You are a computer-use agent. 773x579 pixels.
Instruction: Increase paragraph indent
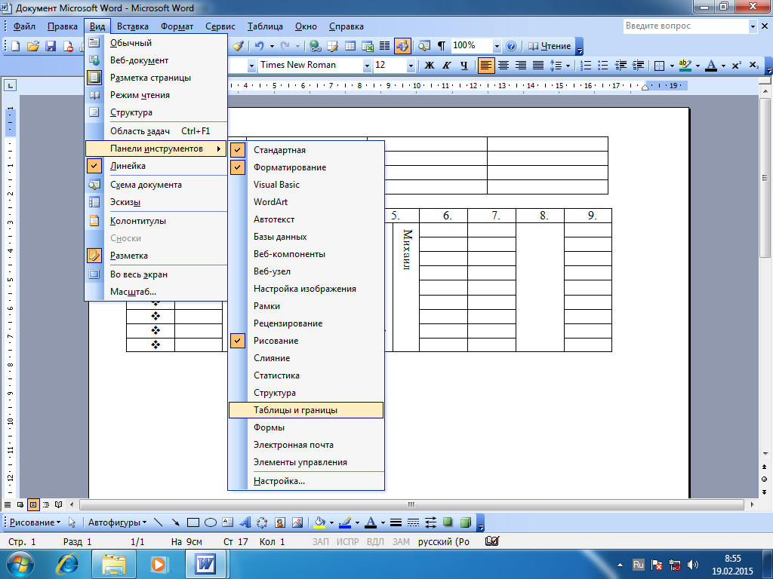[638, 65]
